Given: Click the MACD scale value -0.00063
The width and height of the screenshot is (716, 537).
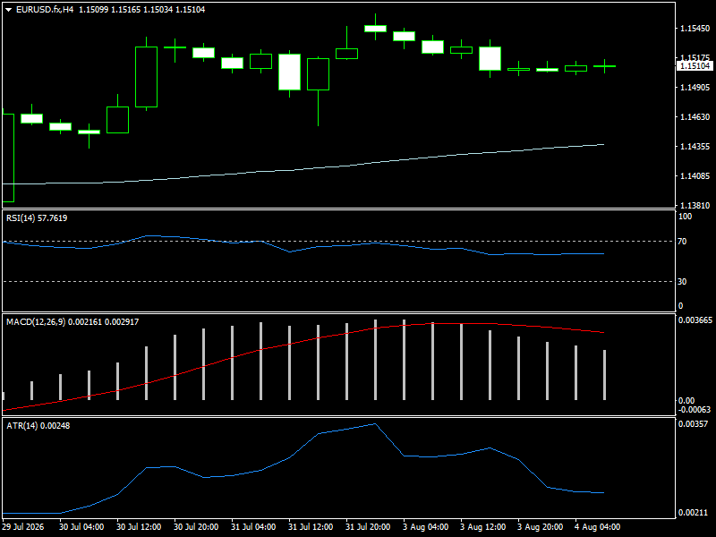Looking at the screenshot, I should [x=695, y=410].
